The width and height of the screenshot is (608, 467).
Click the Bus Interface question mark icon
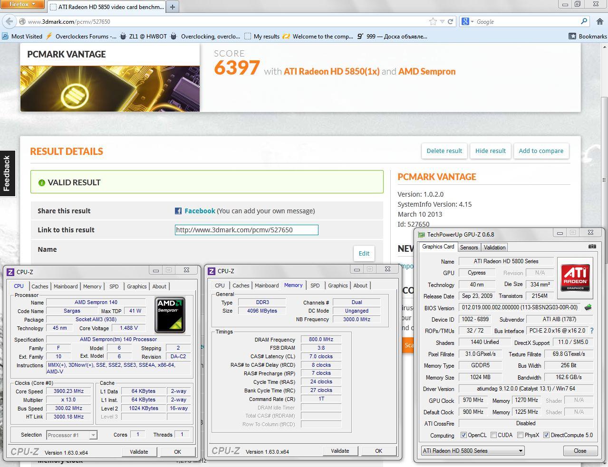pyautogui.click(x=592, y=331)
